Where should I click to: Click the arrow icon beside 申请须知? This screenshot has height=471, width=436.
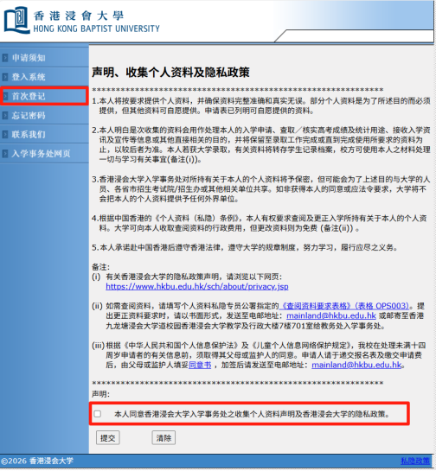click(5, 58)
